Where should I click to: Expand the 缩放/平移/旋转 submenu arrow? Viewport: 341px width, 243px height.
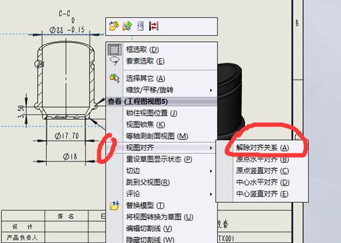pyautogui.click(x=211, y=90)
